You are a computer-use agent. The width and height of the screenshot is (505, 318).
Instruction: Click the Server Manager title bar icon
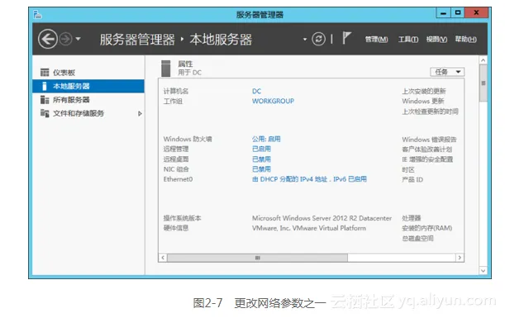click(37, 15)
